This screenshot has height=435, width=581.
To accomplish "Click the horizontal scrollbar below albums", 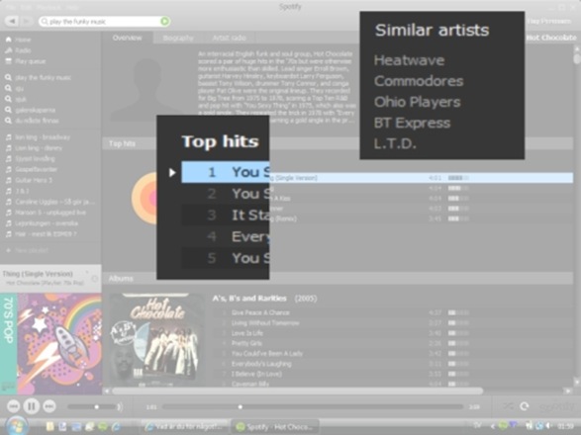I will pos(298,391).
